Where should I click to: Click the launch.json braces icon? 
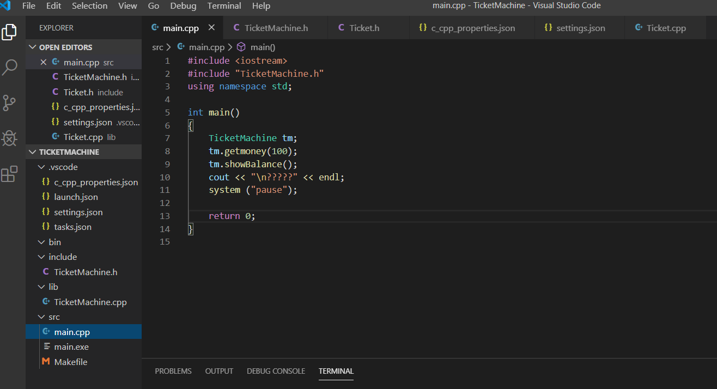[x=46, y=197]
